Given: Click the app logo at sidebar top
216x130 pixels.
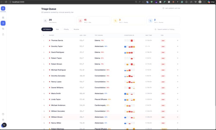Looking at the screenshot, I should 3,8.
